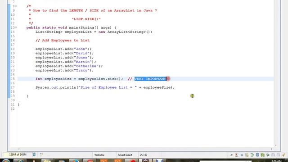Click the "LIST.SIZE()" comment text
288x162 pixels.
click(x=86, y=19)
